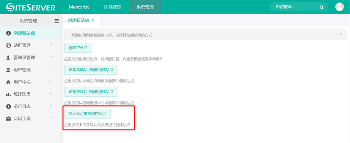This screenshot has width=350, height=143.
Task: Click the briefcase icon for 实用工具
Action: [x=9, y=119]
